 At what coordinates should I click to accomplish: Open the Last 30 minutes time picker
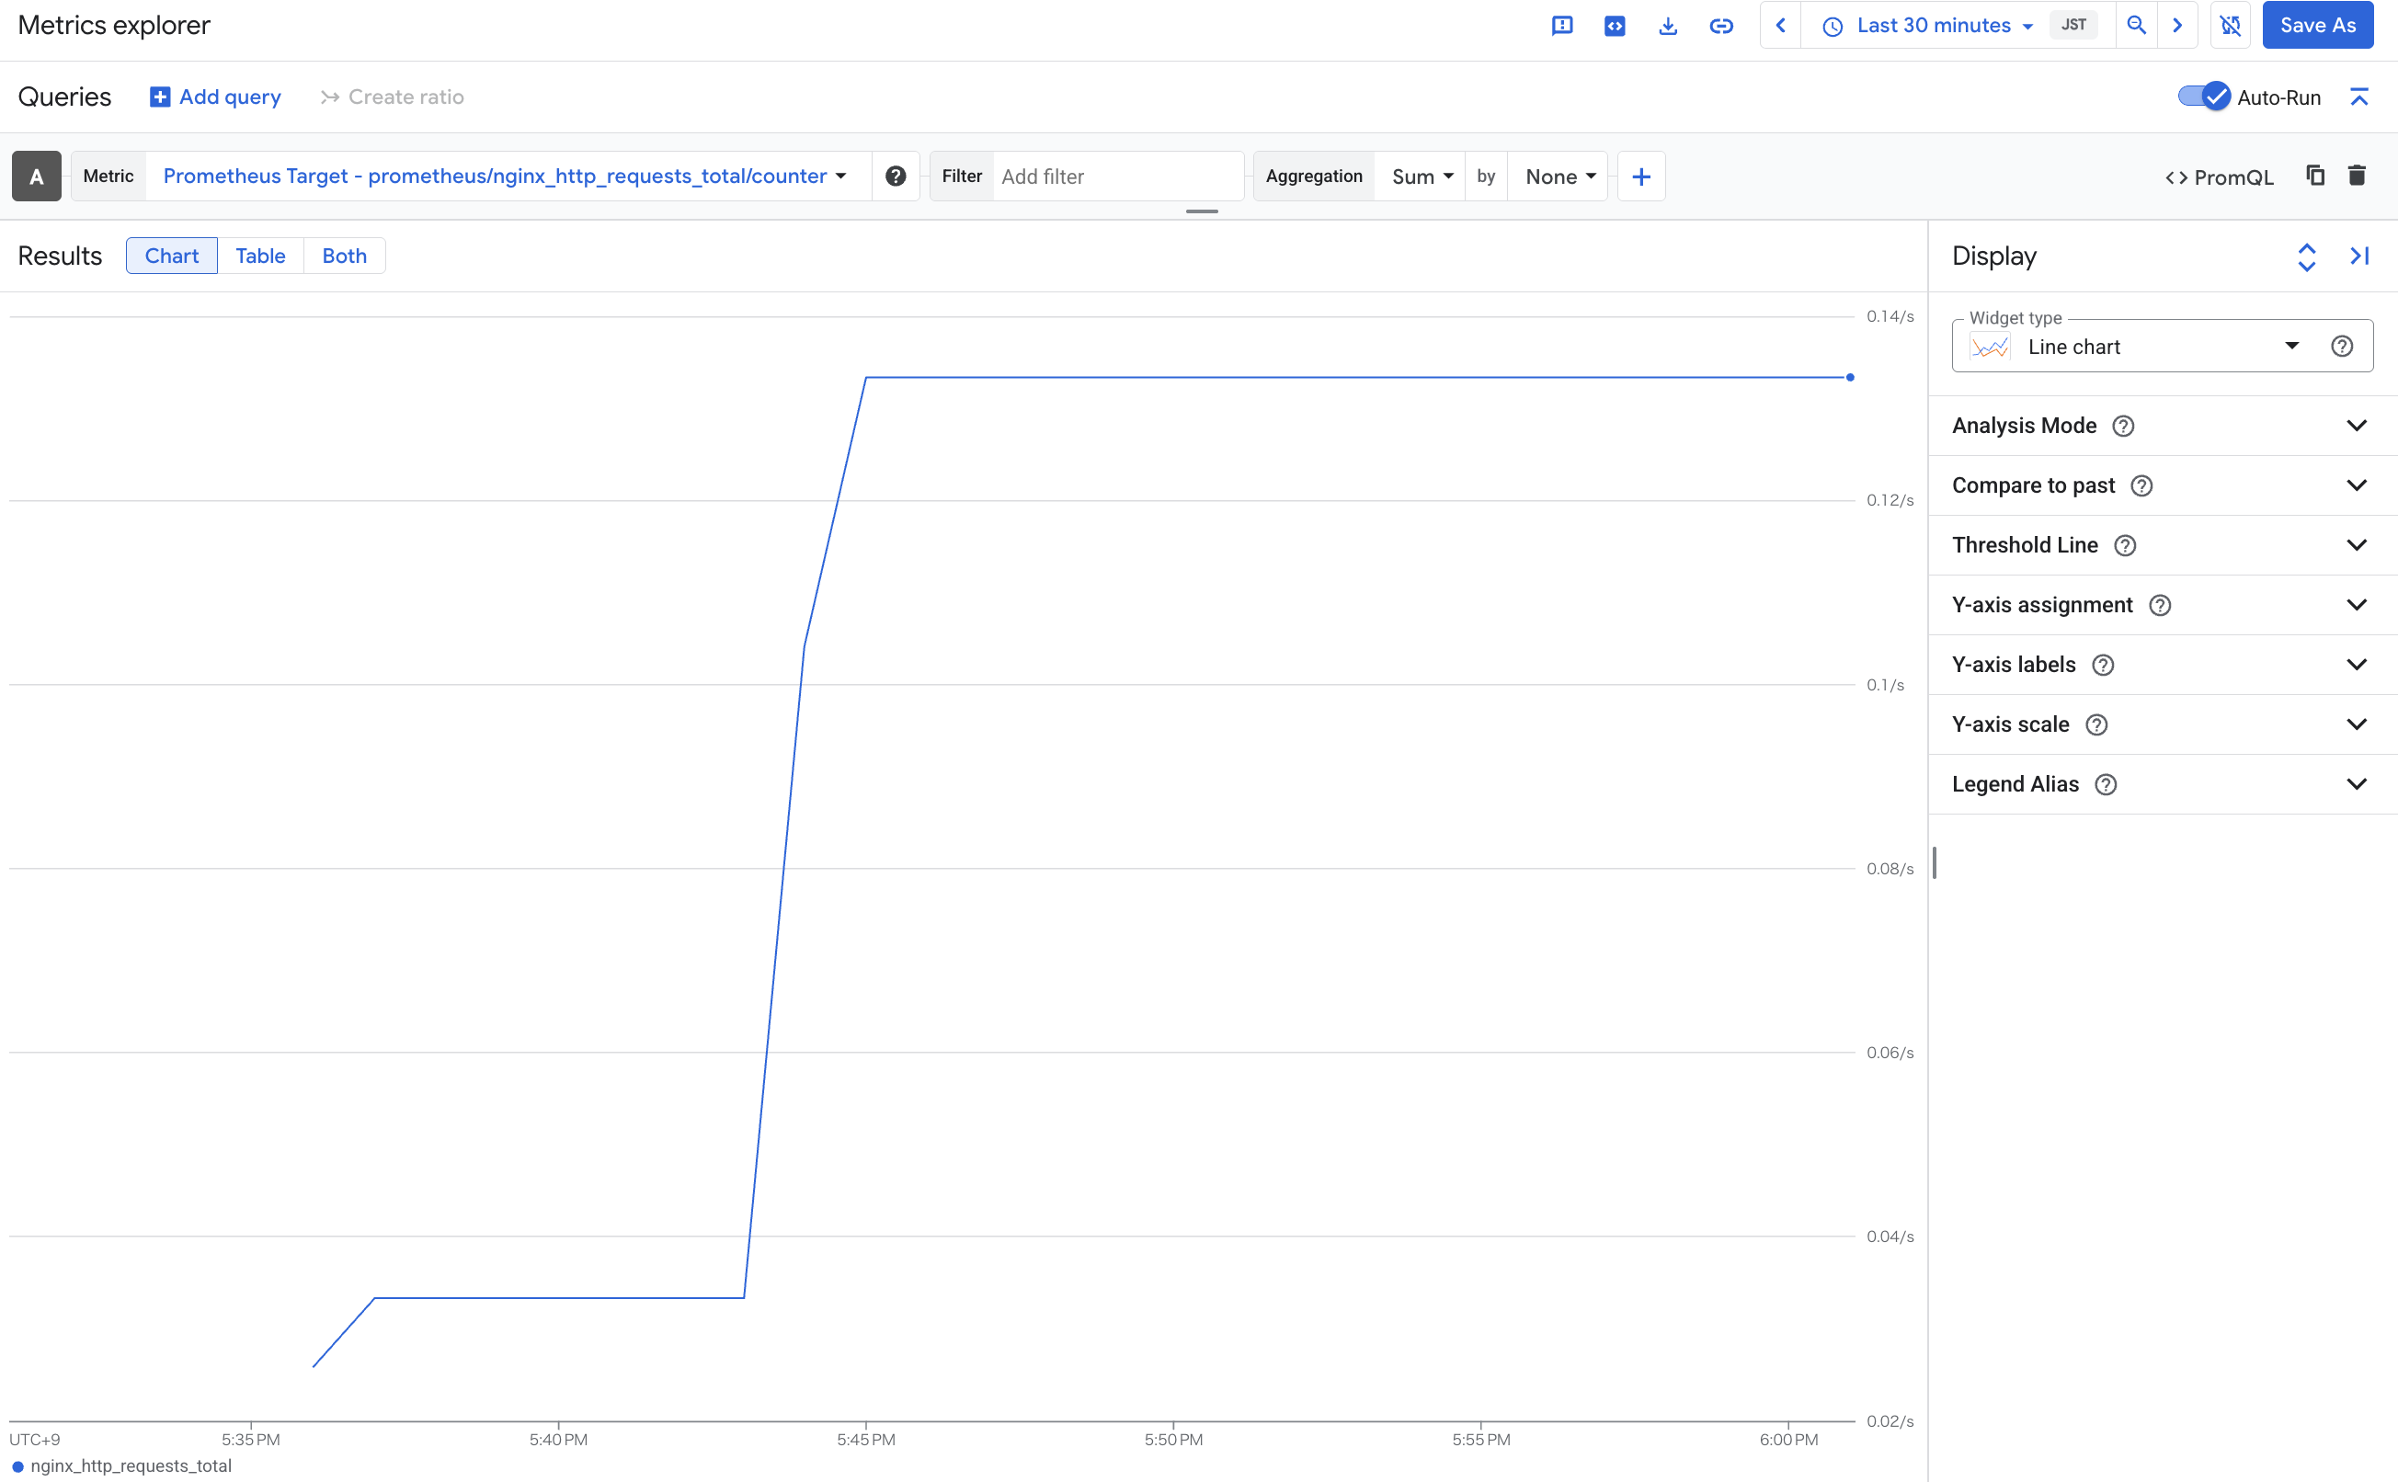(x=1932, y=26)
